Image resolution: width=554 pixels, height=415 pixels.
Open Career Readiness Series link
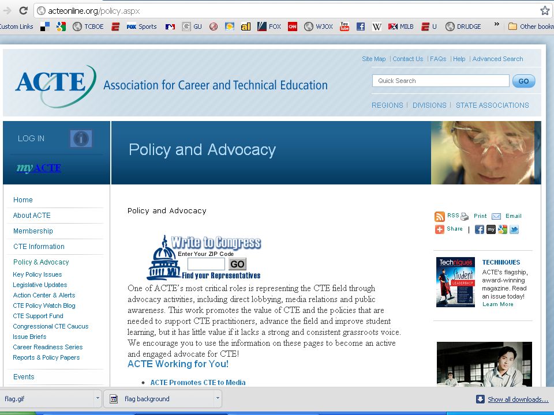click(48, 347)
